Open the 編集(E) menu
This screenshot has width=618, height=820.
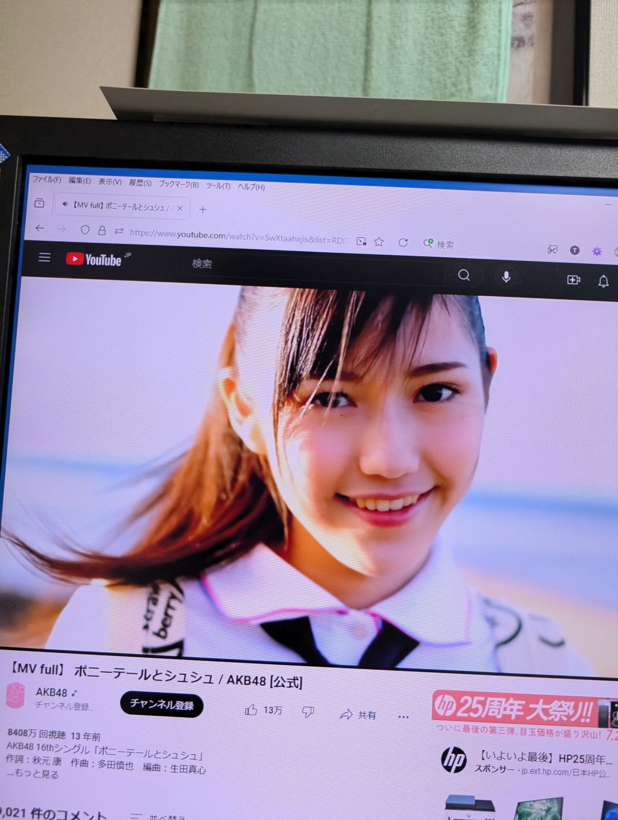[79, 180]
